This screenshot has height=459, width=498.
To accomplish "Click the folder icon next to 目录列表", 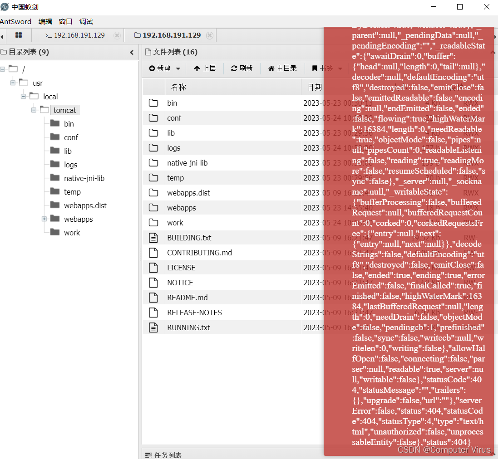I will tap(4, 52).
